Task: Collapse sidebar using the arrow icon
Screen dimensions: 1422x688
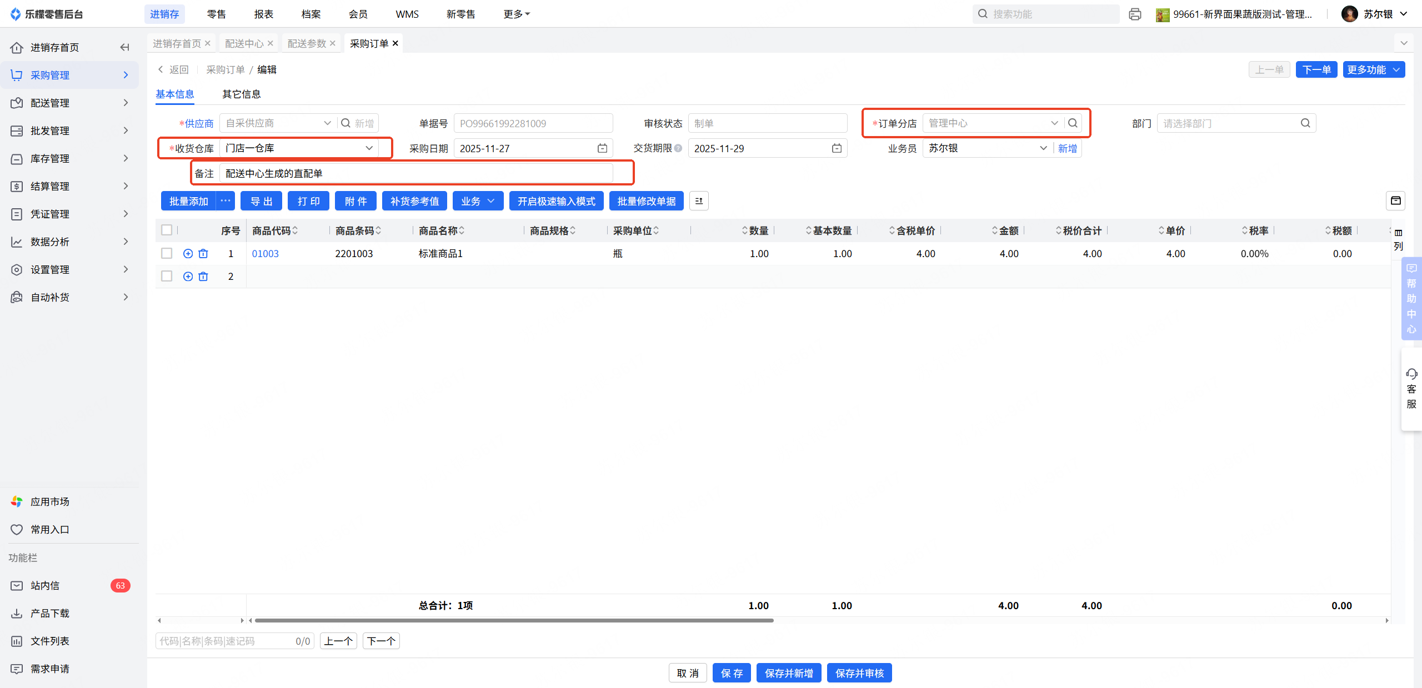Action: point(124,47)
